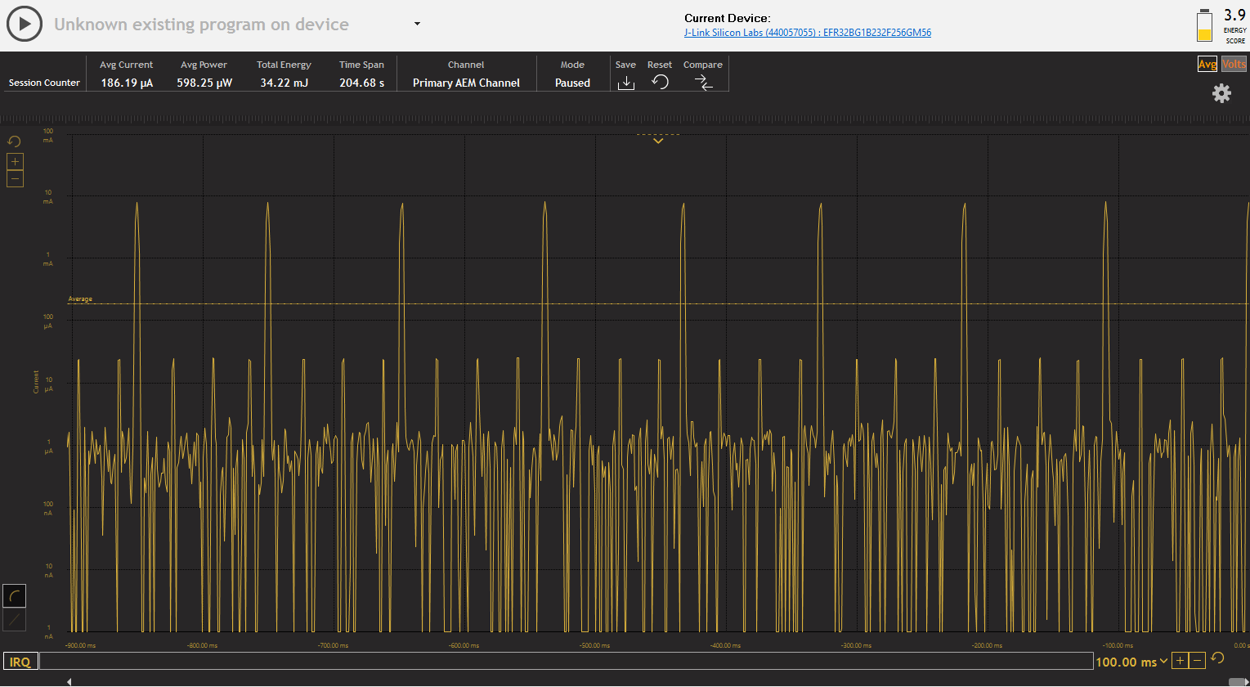1250x687 pixels.
Task: Open the Energy Profiler settings gear
Action: (1221, 93)
